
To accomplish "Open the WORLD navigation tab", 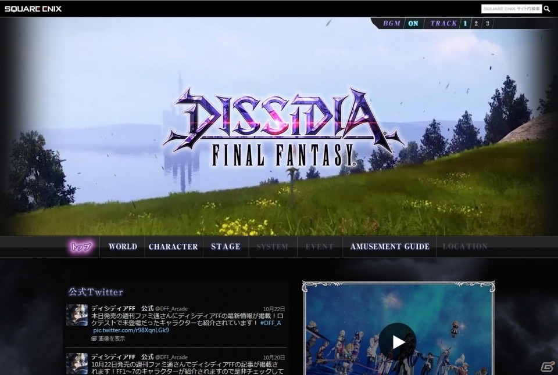I will [x=123, y=246].
